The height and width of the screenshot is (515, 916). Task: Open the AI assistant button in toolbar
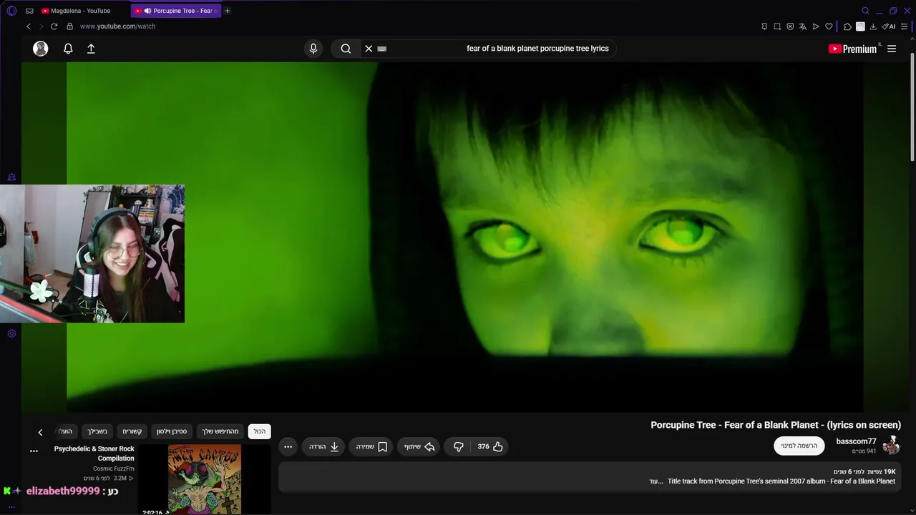coord(889,26)
